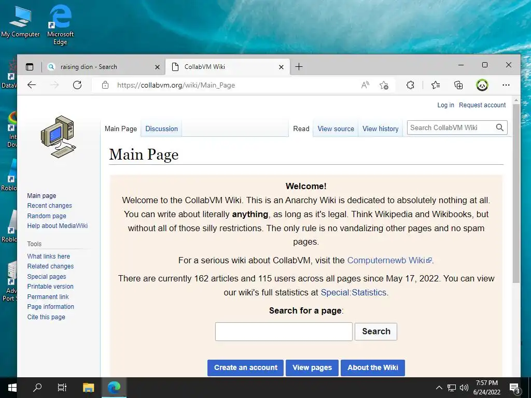Open the Special:Statistics link

click(x=354, y=292)
